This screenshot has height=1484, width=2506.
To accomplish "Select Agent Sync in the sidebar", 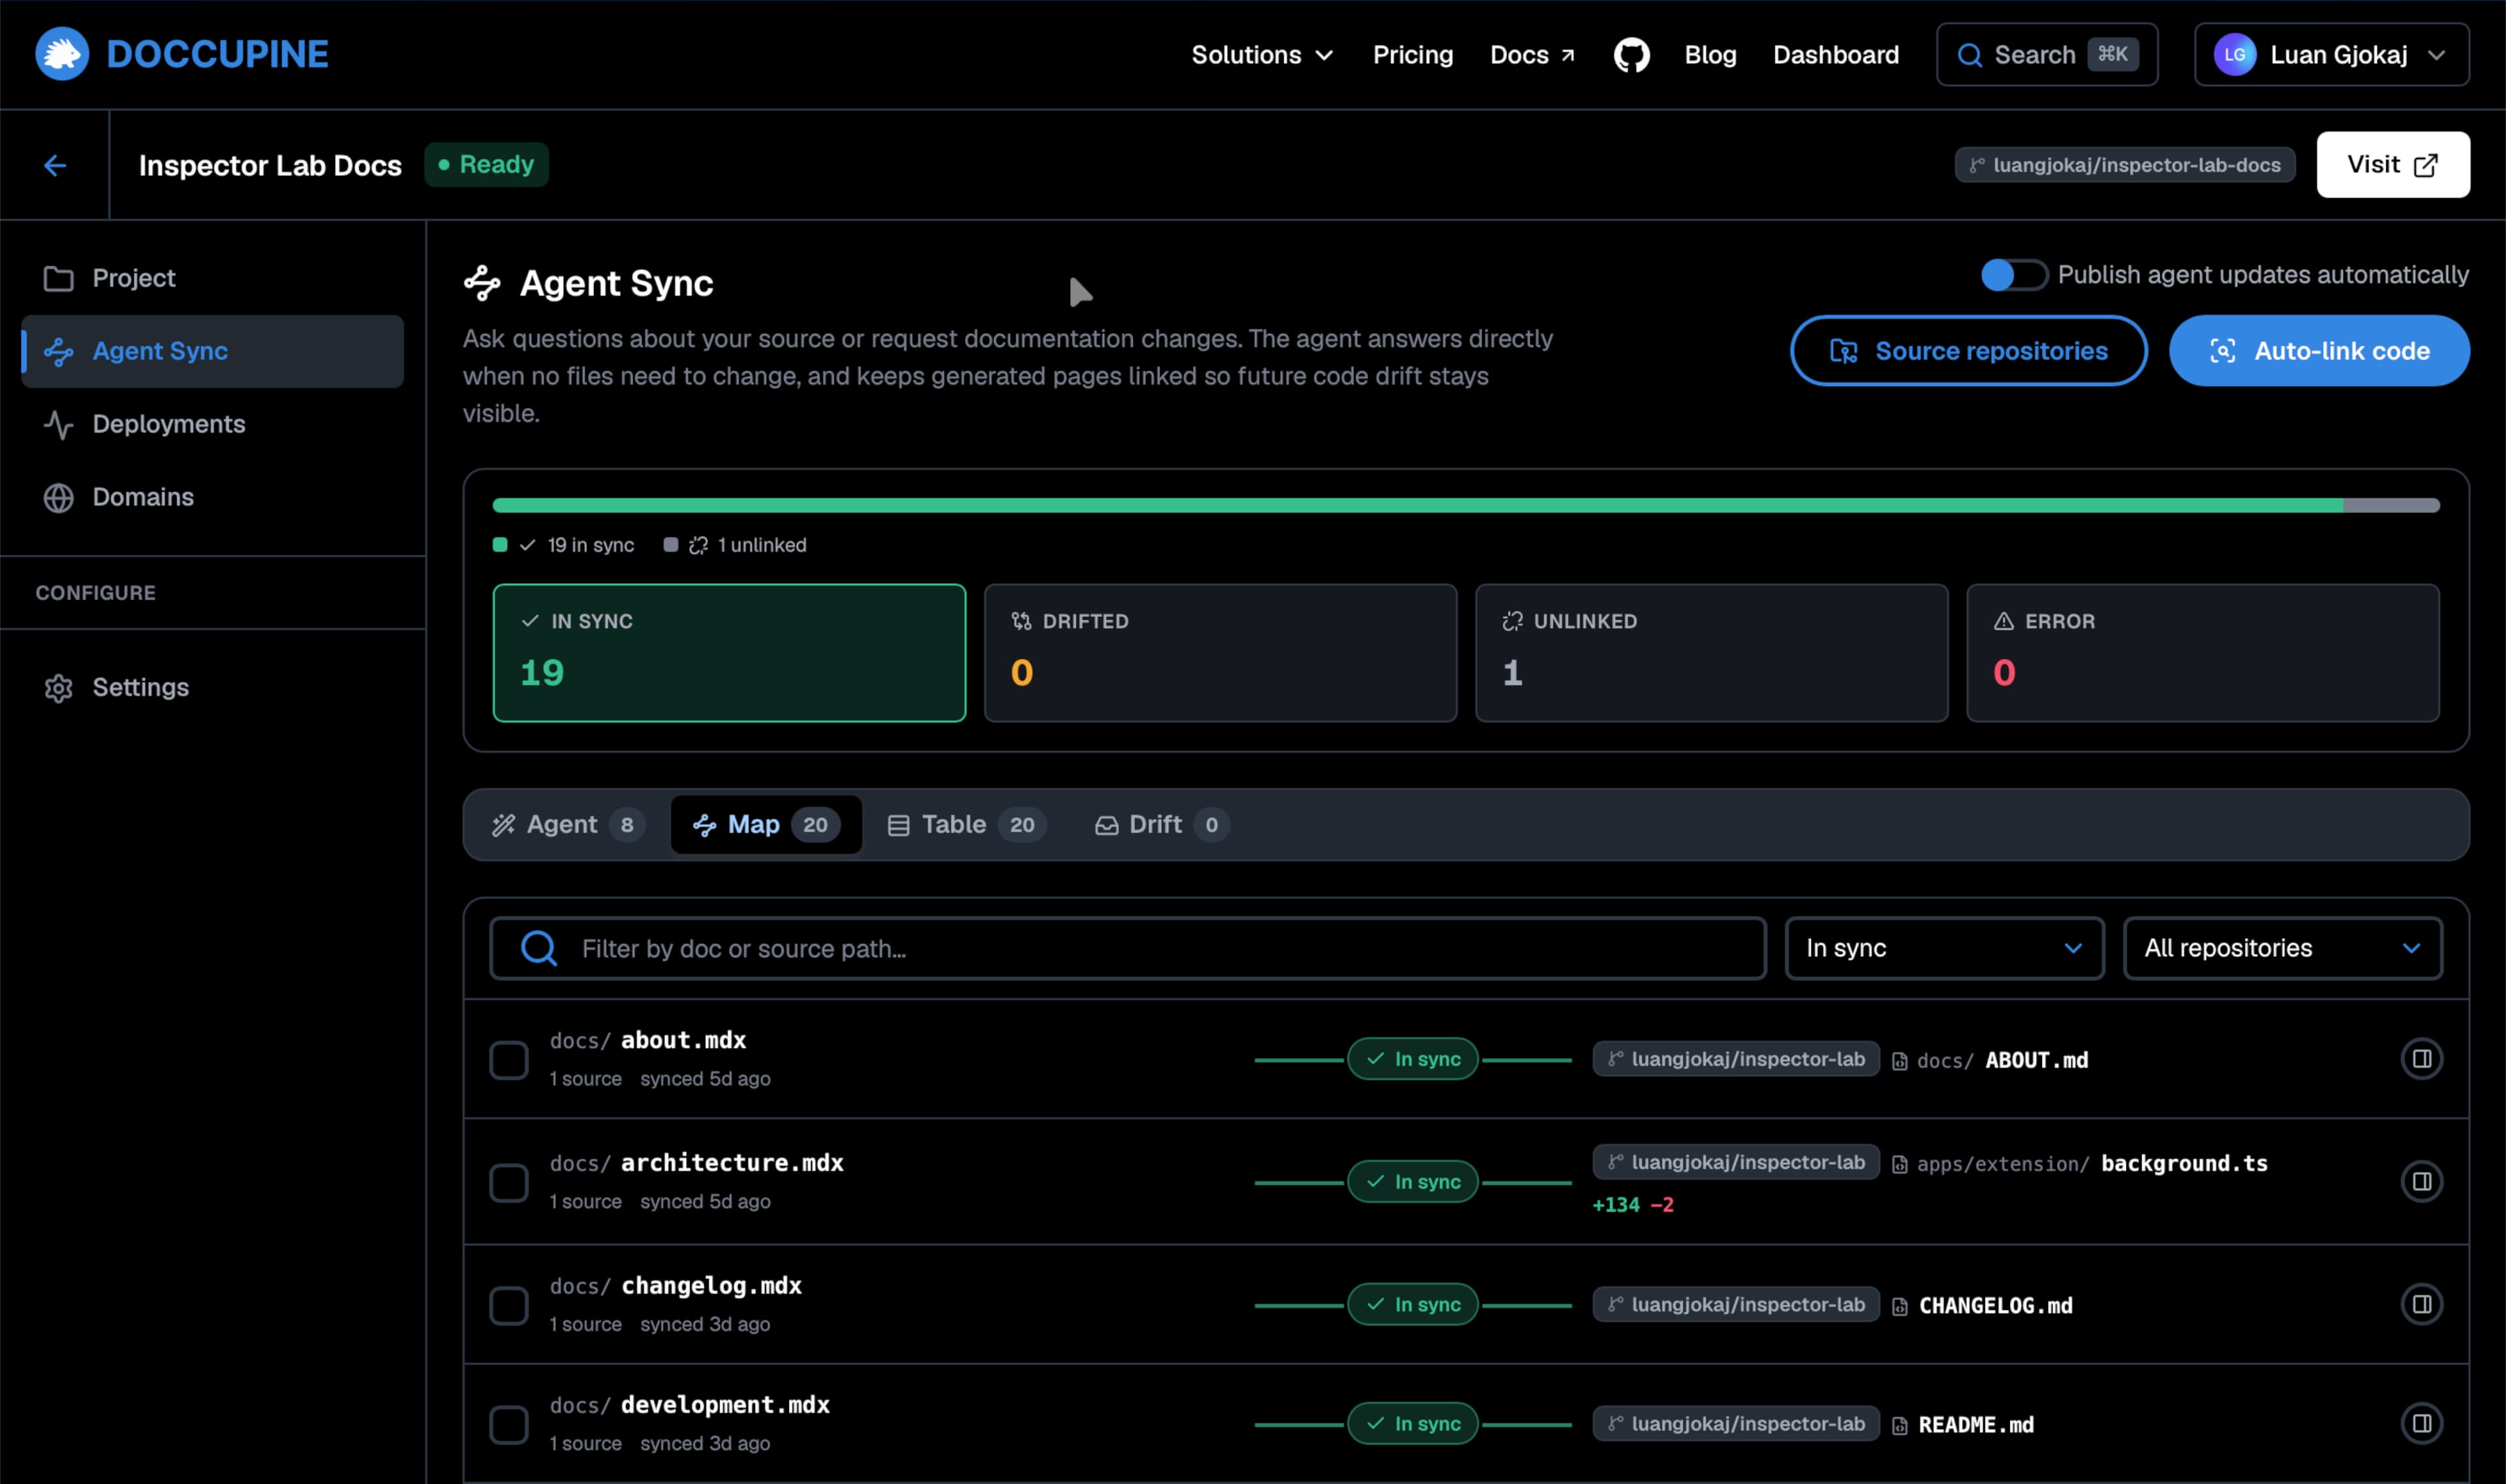I will [x=212, y=352].
